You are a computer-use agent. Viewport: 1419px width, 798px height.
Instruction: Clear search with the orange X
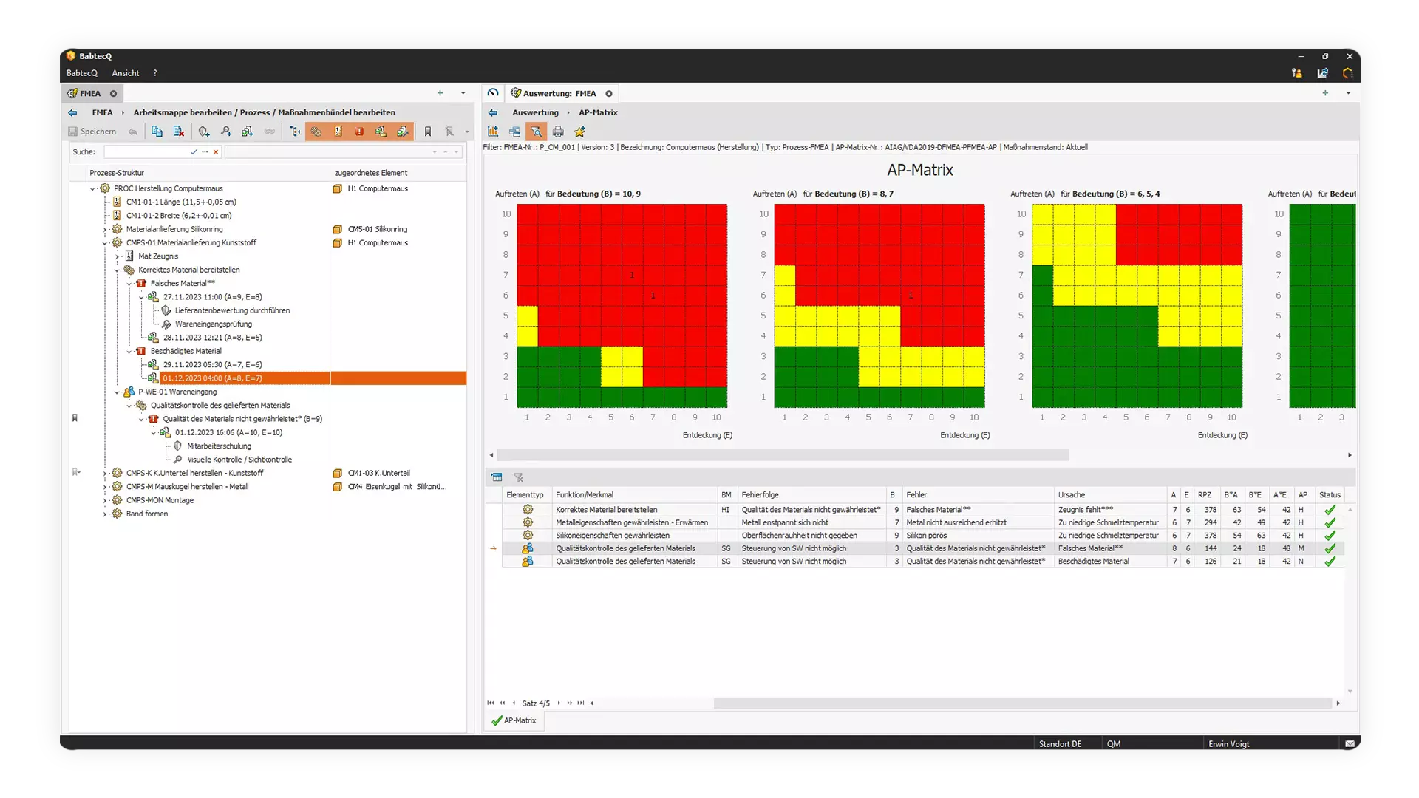[x=216, y=151]
